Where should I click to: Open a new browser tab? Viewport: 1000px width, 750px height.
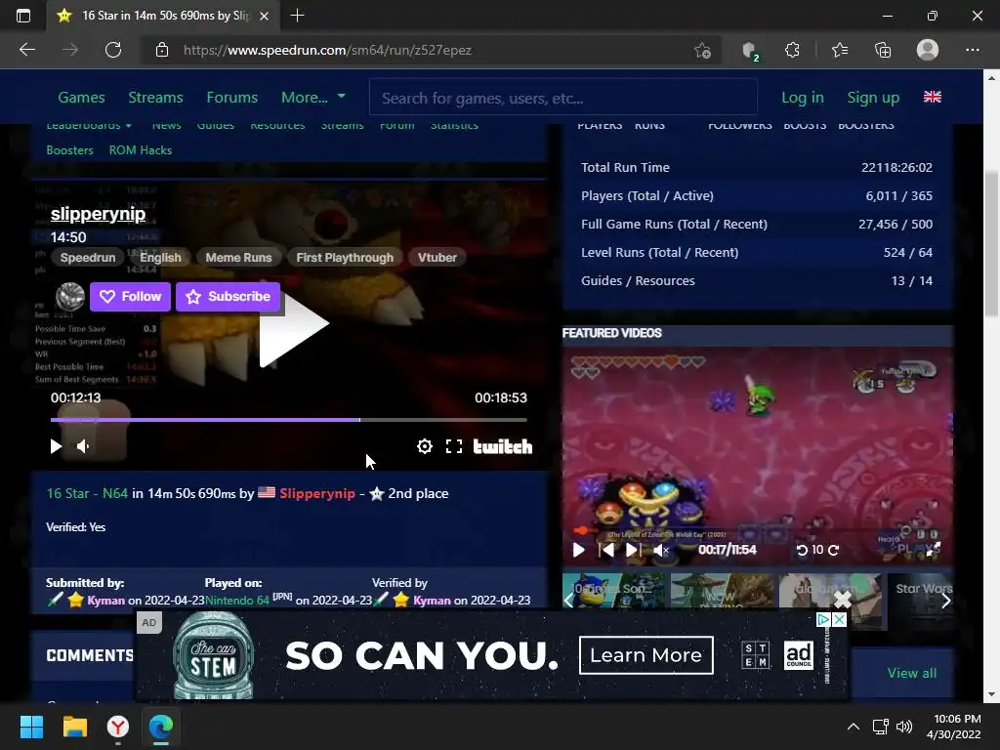pos(297,16)
